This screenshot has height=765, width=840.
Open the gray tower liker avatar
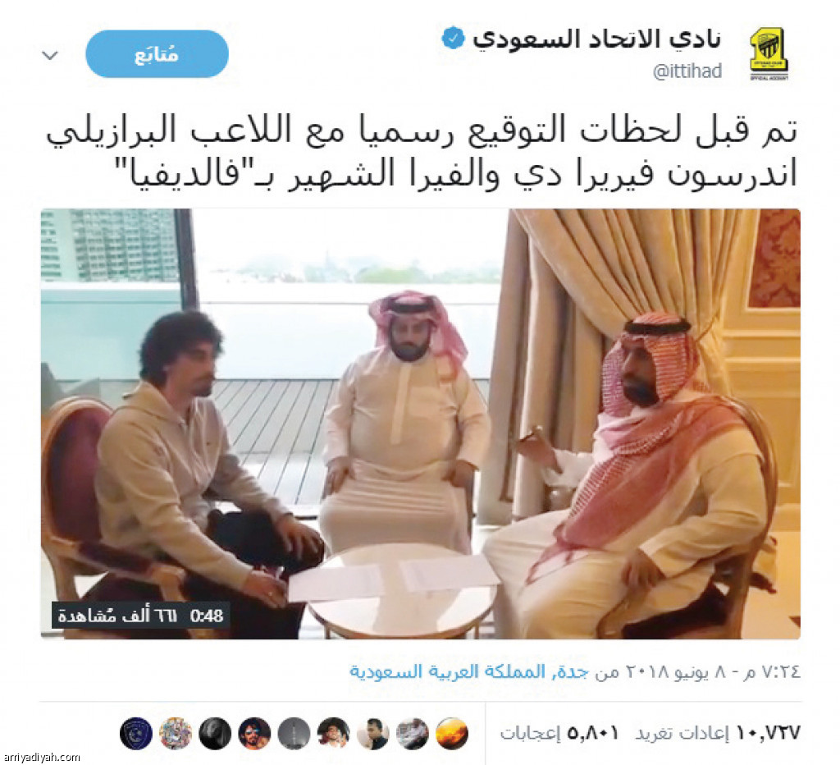(294, 733)
